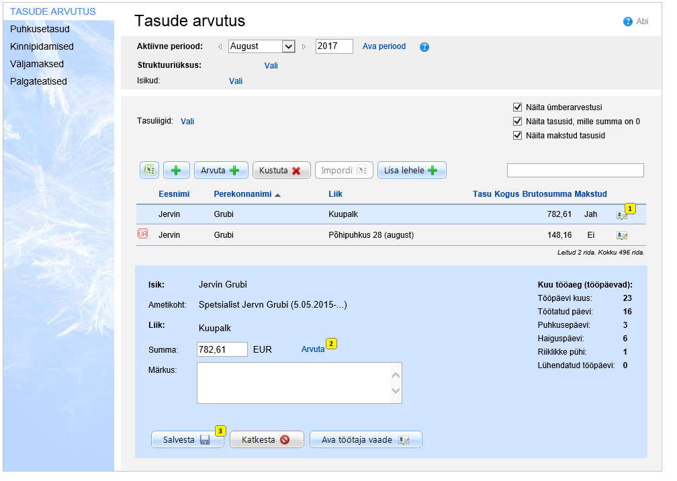Go to next month arrow
The image size is (677, 481).
(304, 47)
